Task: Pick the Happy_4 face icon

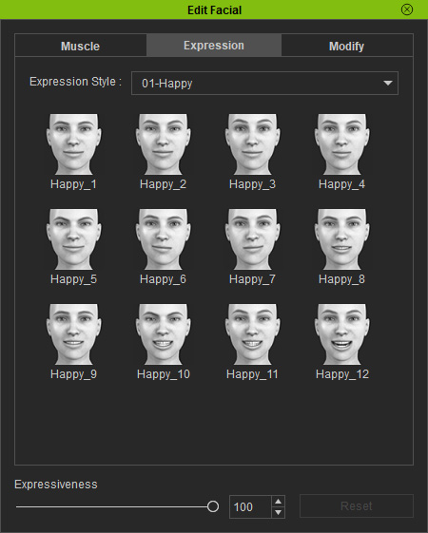Action: tap(341, 144)
